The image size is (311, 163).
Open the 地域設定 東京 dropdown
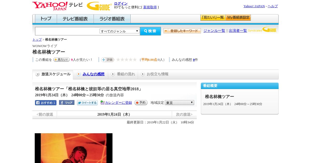pos(179,103)
